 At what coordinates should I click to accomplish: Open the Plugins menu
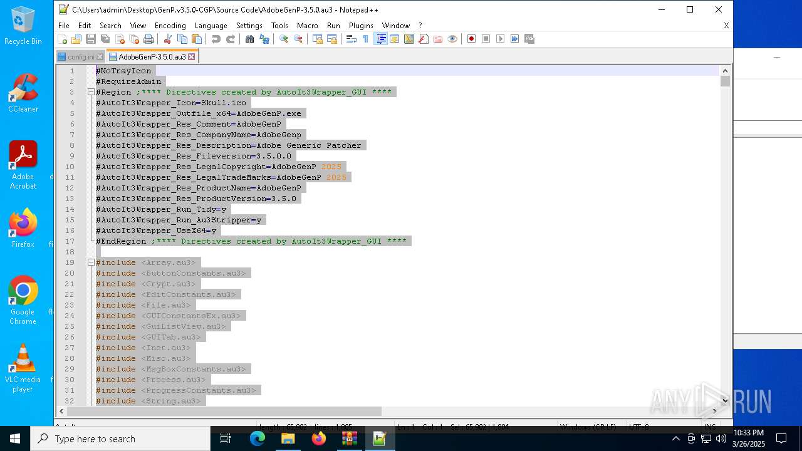(361, 26)
